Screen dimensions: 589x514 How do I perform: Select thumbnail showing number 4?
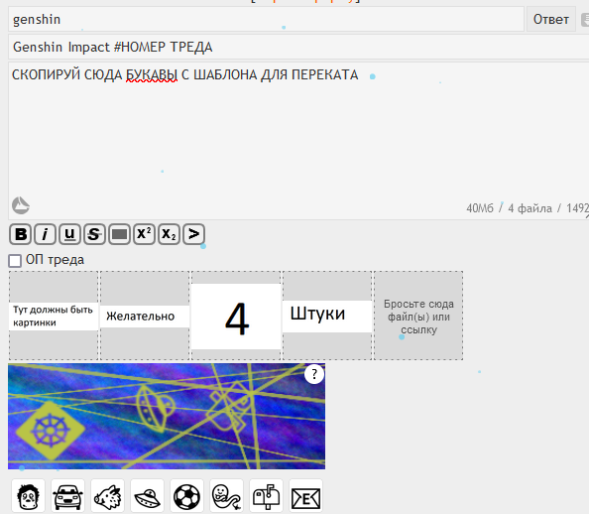point(236,316)
